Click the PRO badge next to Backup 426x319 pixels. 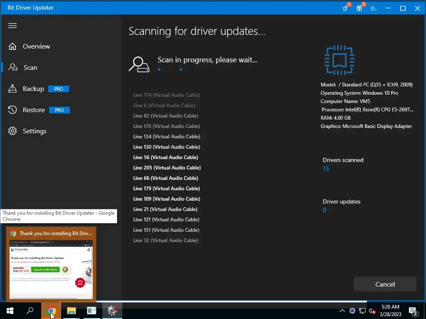pyautogui.click(x=59, y=89)
